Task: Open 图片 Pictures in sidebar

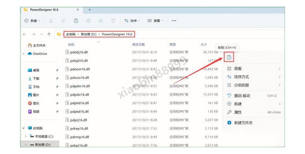Action: click(34, 95)
